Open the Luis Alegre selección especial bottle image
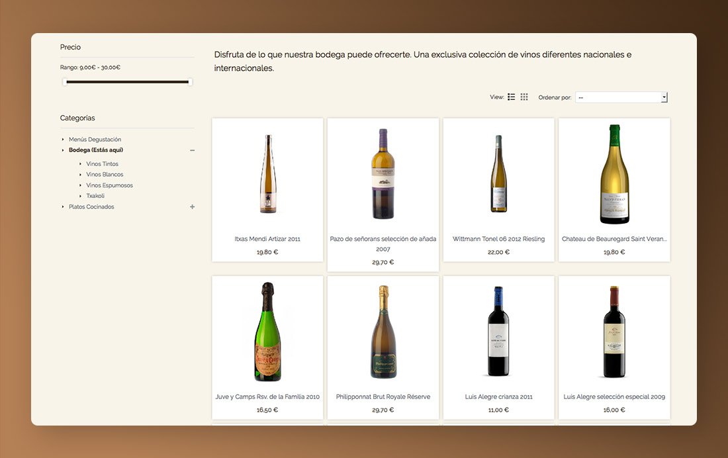The width and height of the screenshot is (728, 458). pos(614,332)
